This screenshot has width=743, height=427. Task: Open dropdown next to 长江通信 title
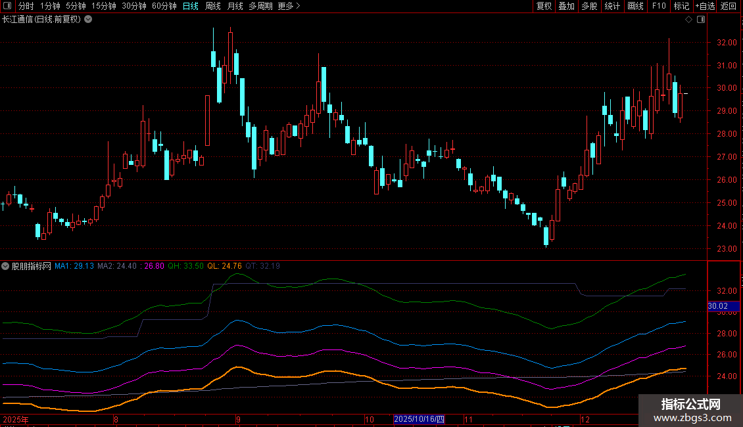point(89,20)
